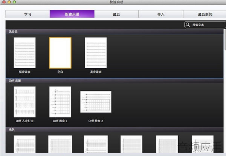Select the 空白 blank score template
This screenshot has width=226, height=156.
point(60,53)
